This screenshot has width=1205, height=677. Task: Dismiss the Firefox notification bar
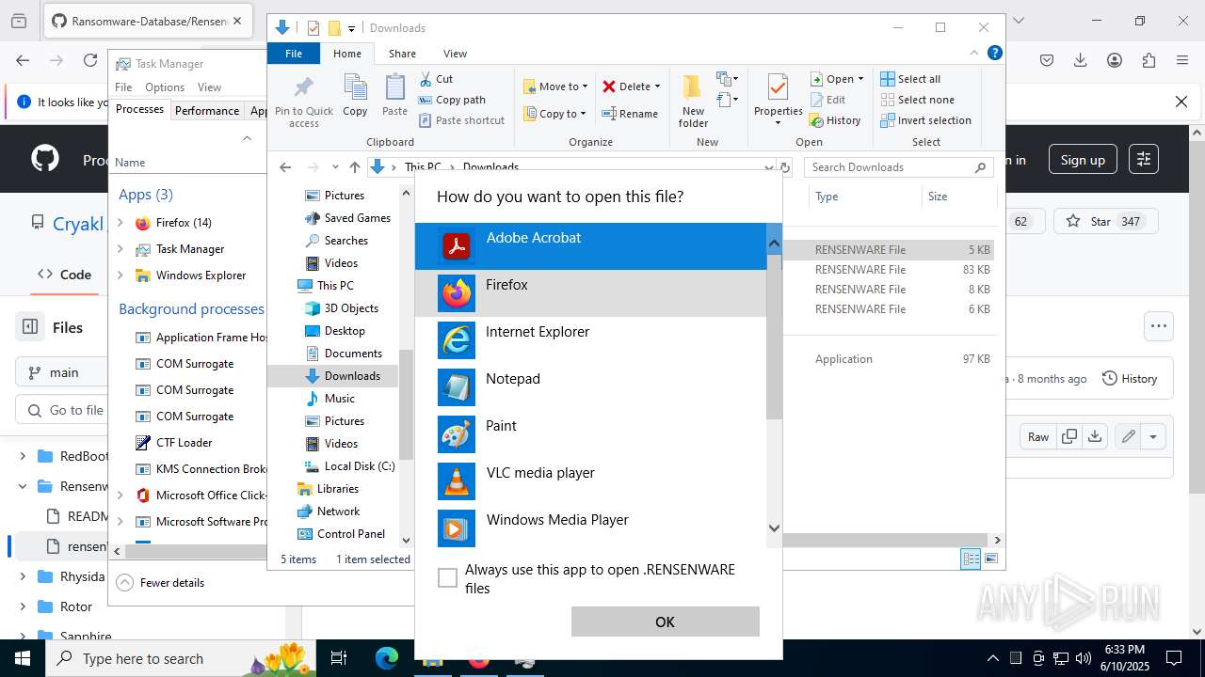[x=1181, y=102]
